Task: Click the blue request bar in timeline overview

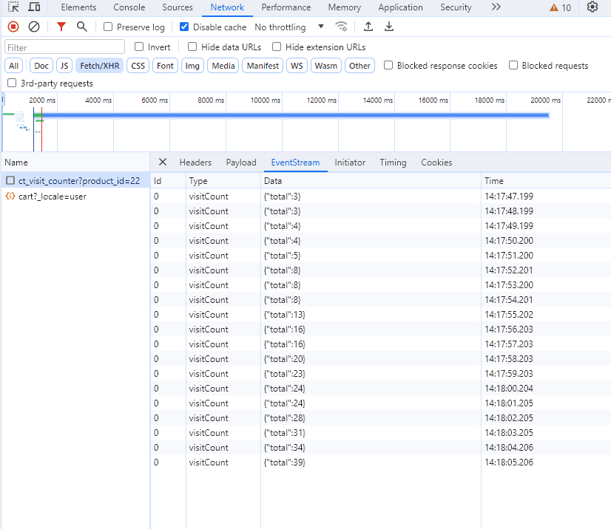Action: pyautogui.click(x=295, y=115)
